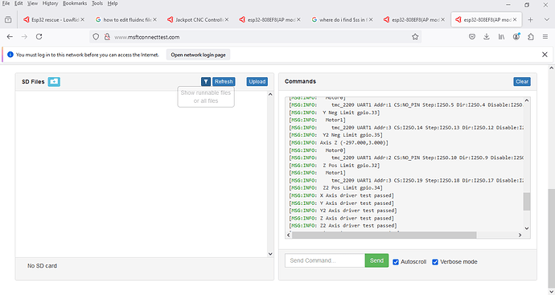Open the Pocket save icon
Image resolution: width=555 pixels, height=295 pixels.
coord(472,37)
